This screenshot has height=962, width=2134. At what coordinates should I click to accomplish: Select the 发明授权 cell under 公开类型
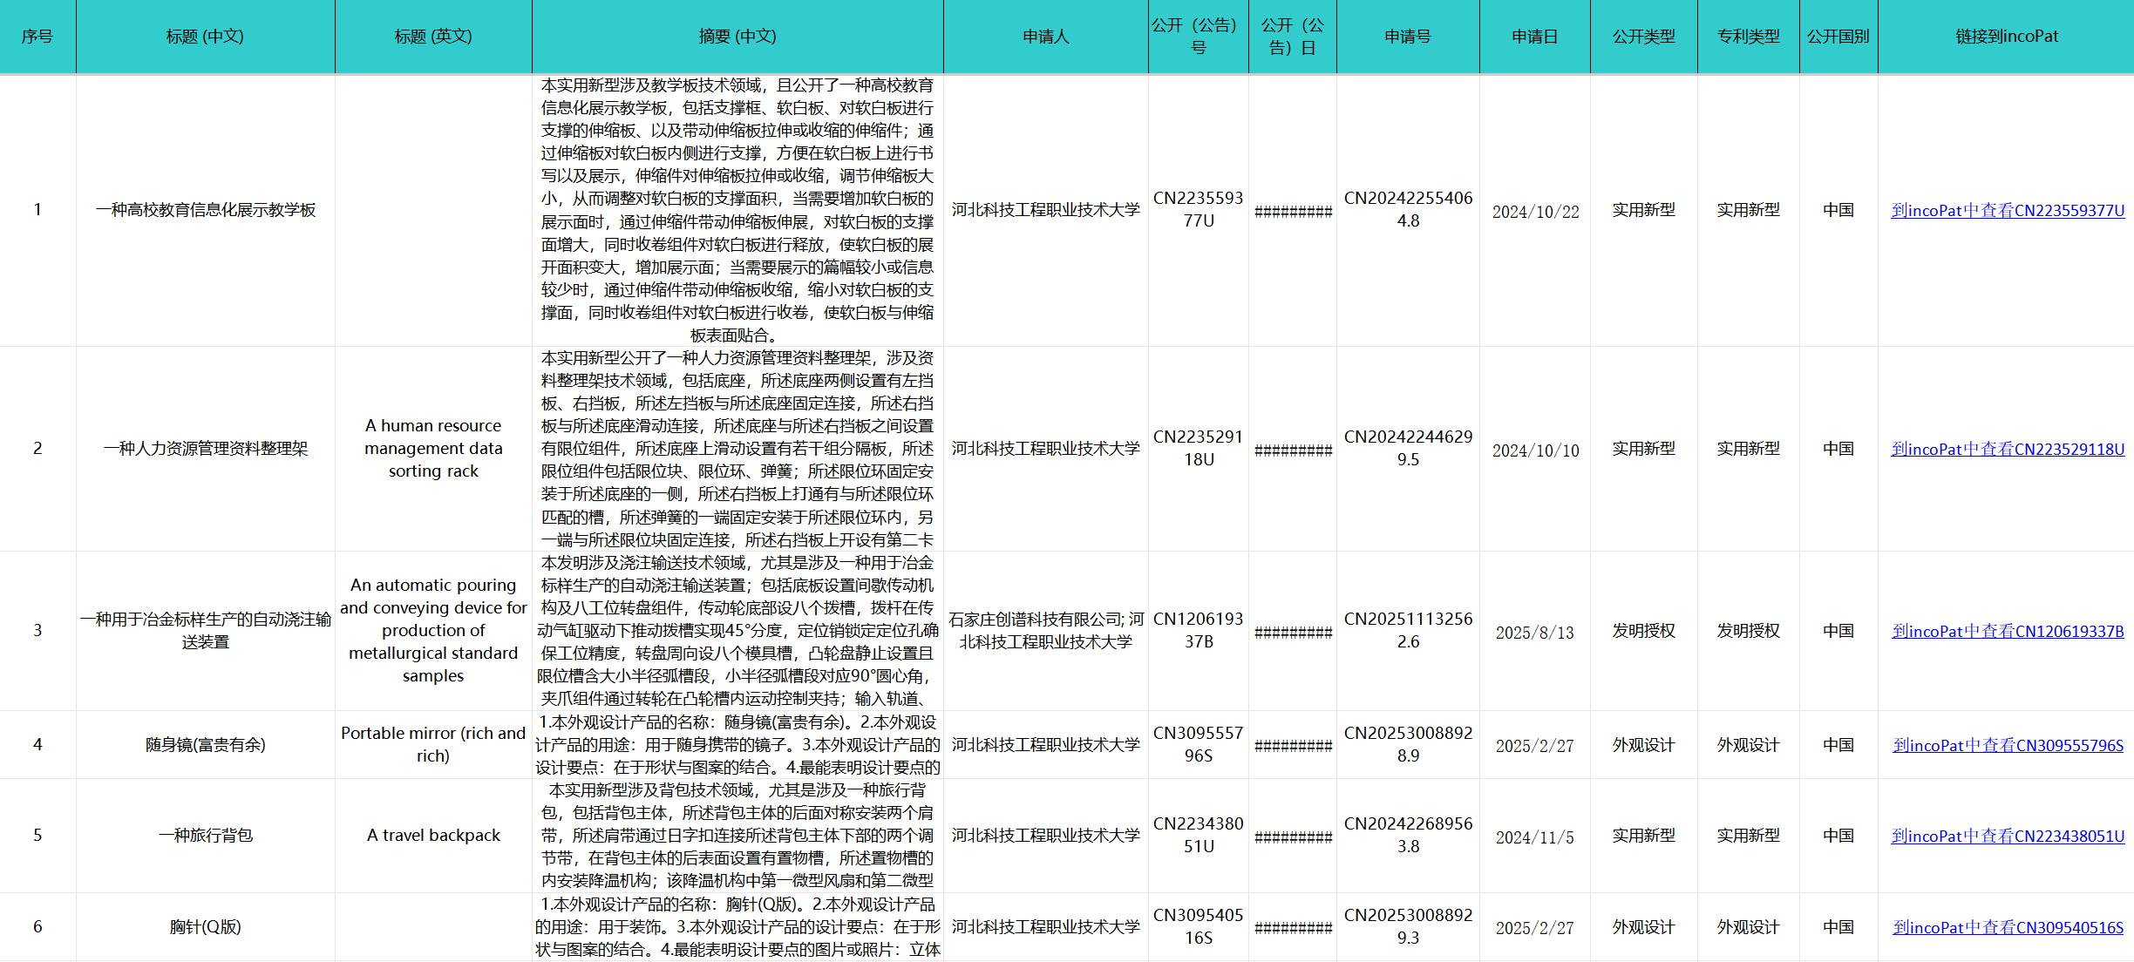[1643, 631]
